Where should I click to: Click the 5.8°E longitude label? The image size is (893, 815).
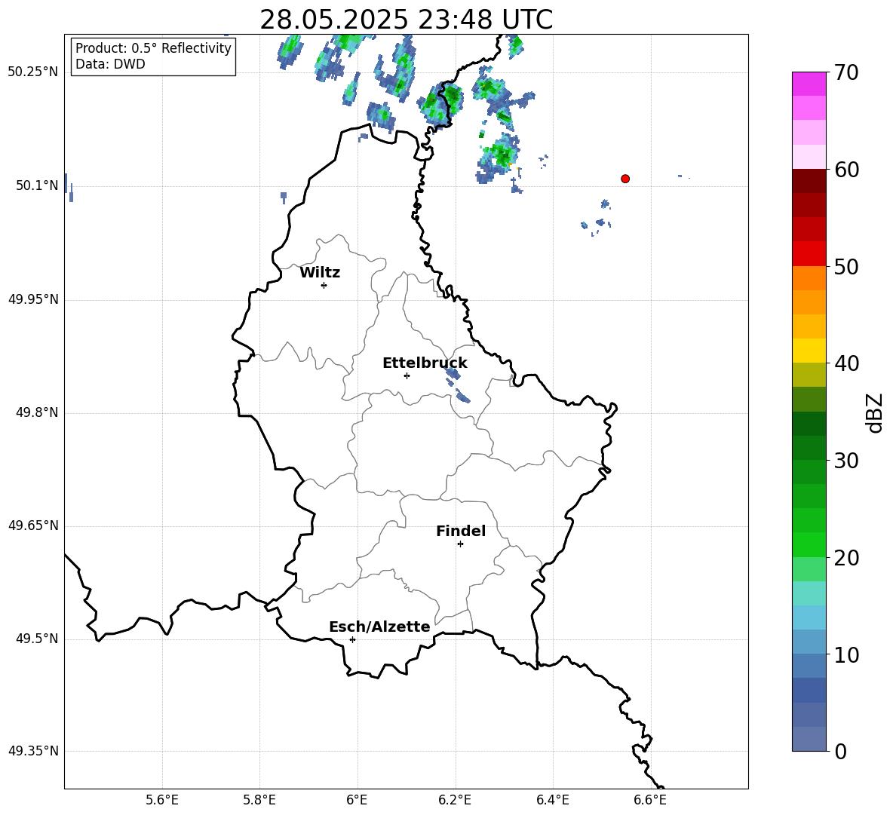point(259,800)
